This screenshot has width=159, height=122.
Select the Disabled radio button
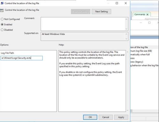tap(2, 30)
